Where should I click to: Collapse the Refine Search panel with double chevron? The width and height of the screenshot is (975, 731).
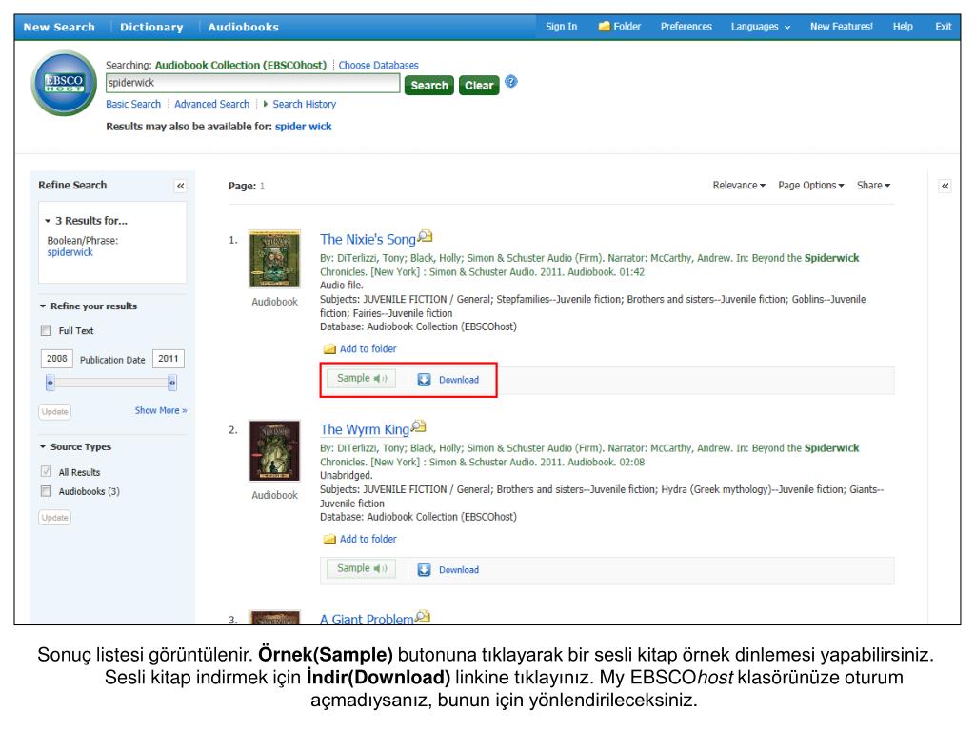coord(180,186)
